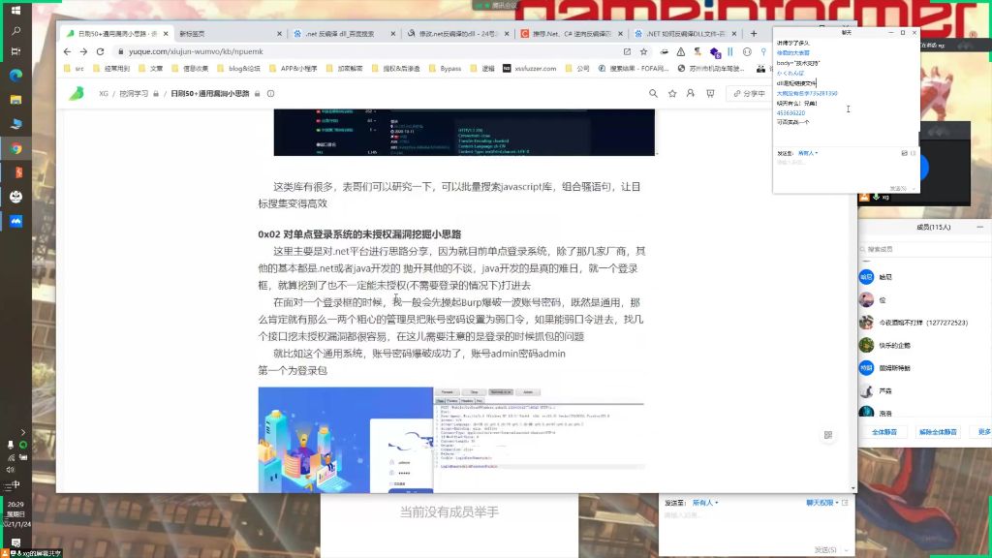Viewport: 992px width, 558px height.
Task: Open the chat permissions dropdown in bottom chat
Action: pyautogui.click(x=821, y=503)
